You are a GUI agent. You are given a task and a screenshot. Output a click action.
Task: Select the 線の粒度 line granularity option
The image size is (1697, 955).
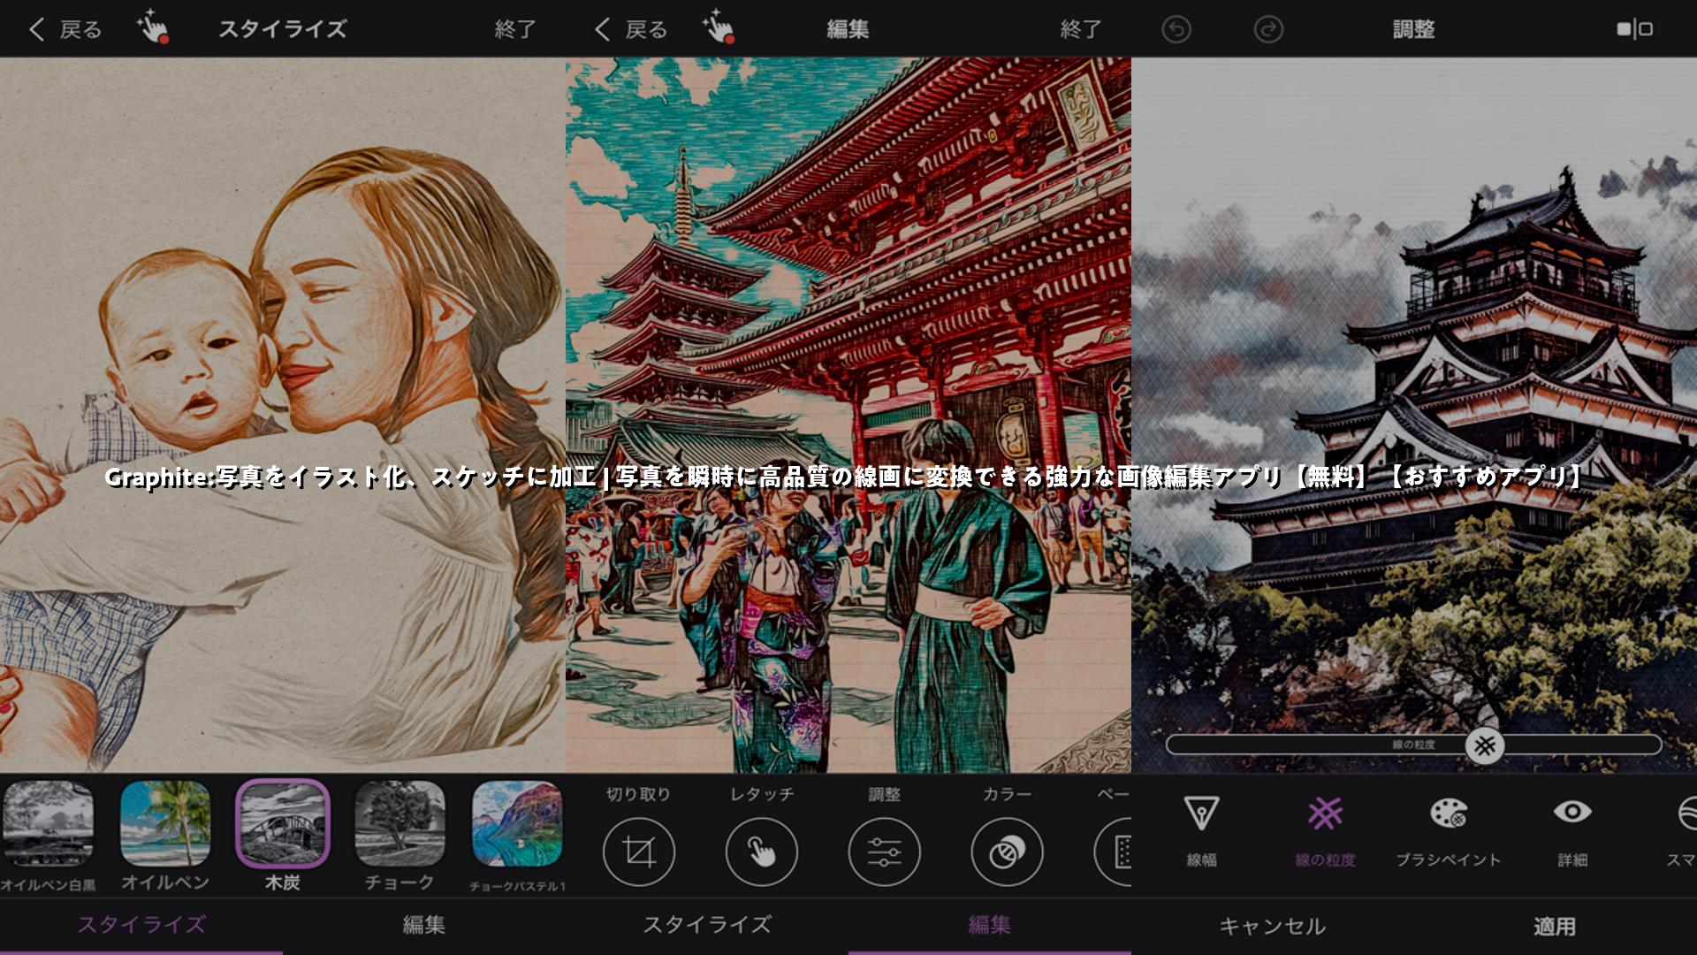click(1325, 831)
